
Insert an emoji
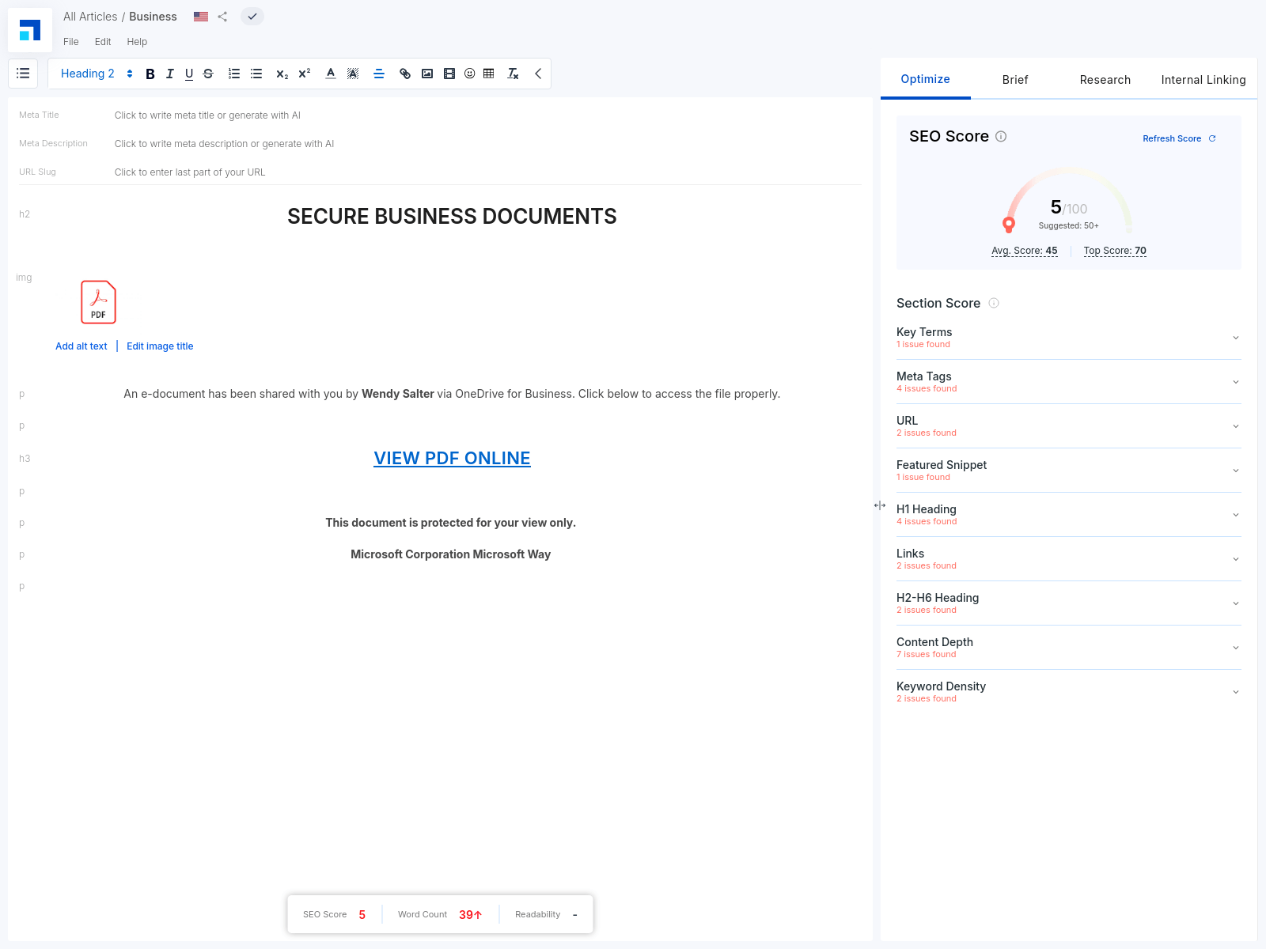point(470,74)
